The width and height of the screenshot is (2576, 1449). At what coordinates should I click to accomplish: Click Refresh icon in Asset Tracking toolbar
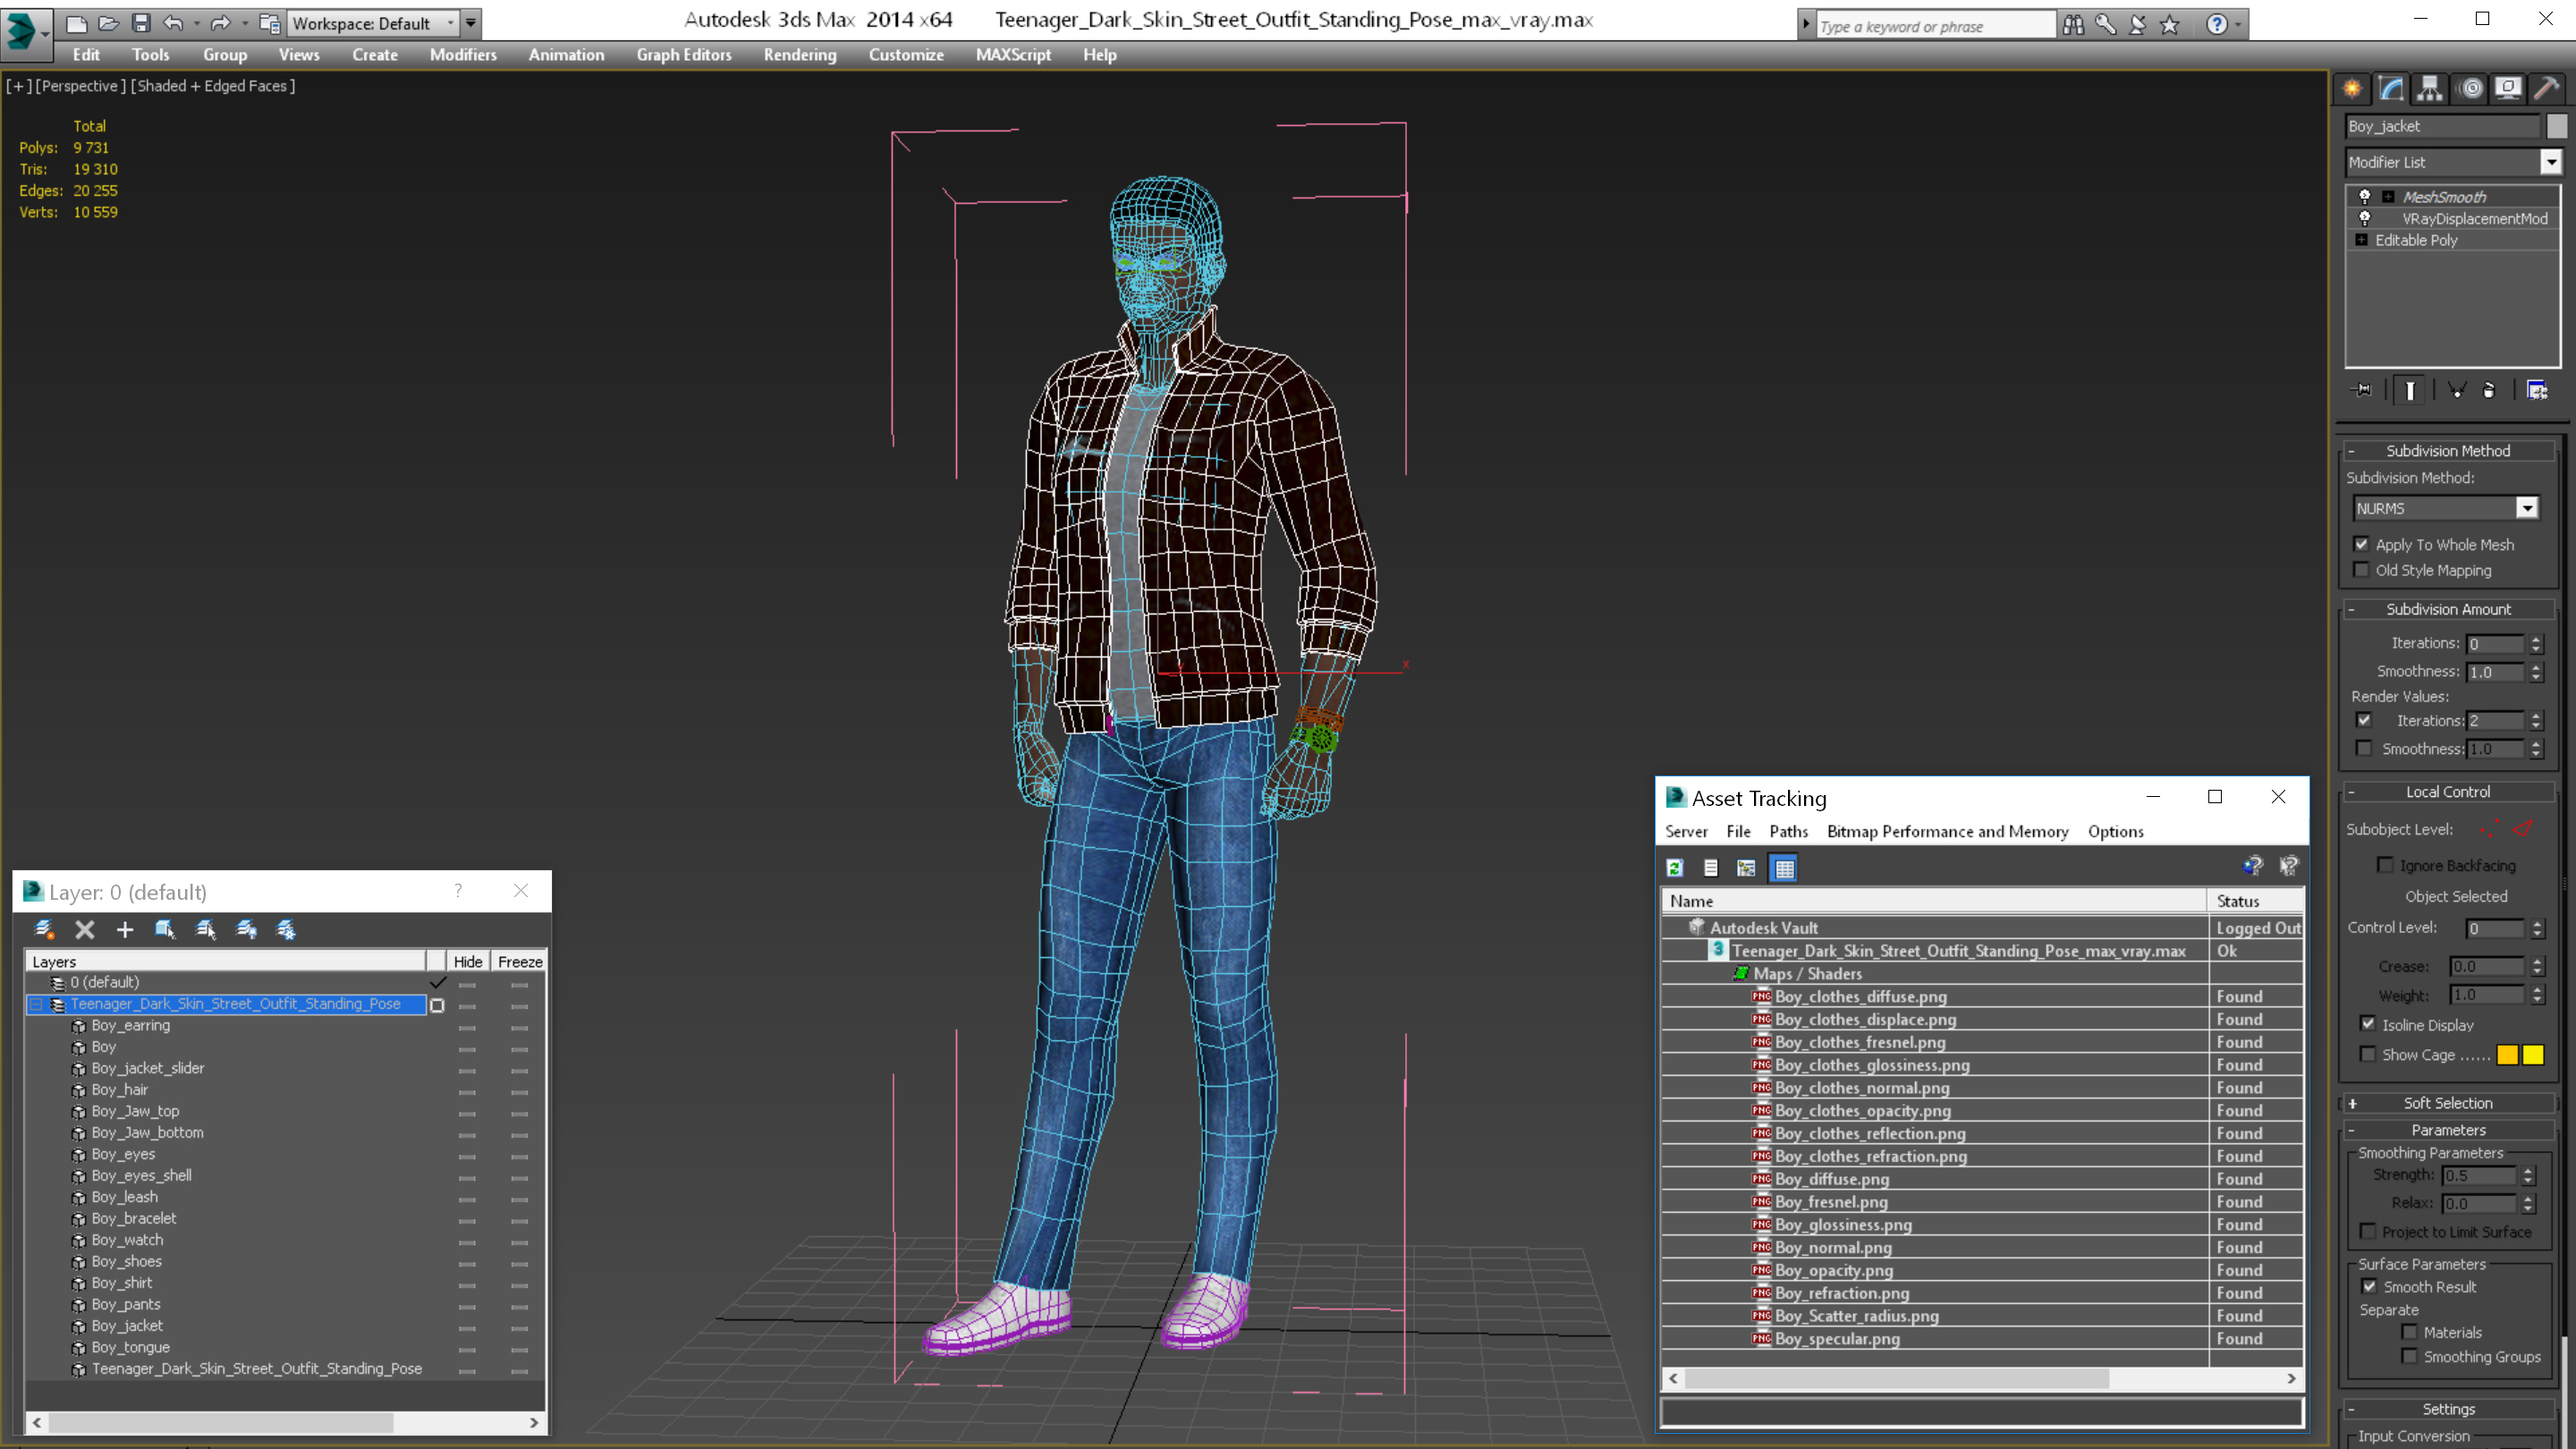click(1675, 868)
